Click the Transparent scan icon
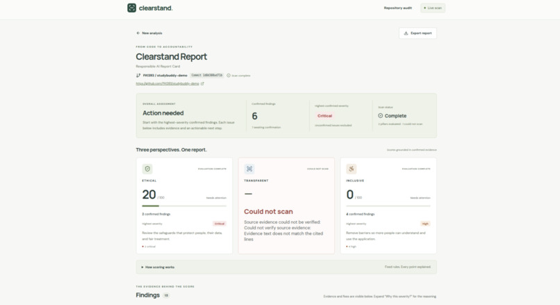 (249, 169)
